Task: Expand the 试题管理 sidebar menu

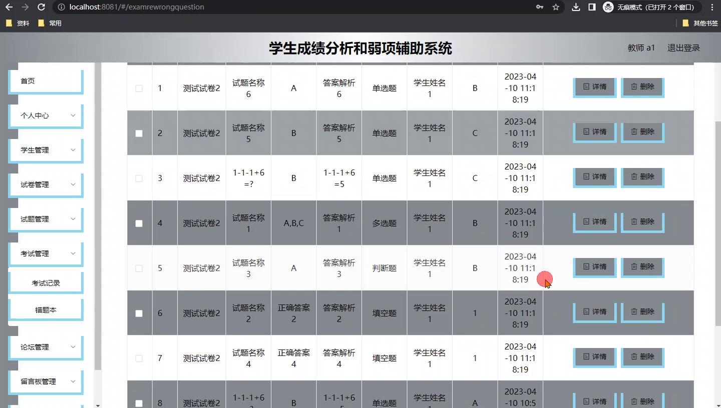Action: (46, 219)
